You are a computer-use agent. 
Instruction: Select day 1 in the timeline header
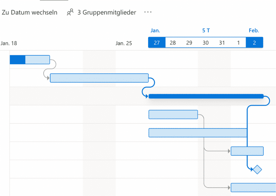pyautogui.click(x=238, y=43)
